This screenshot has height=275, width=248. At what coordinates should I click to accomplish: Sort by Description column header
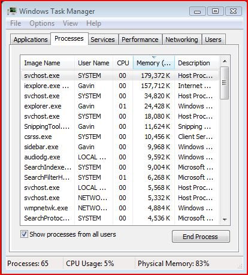196,63
